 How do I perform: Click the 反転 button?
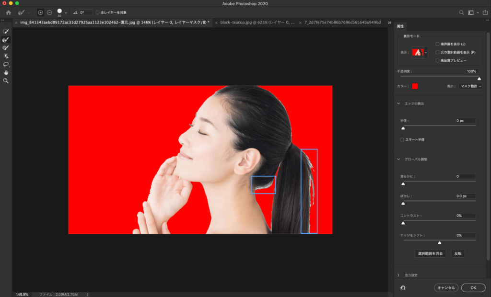click(458, 253)
